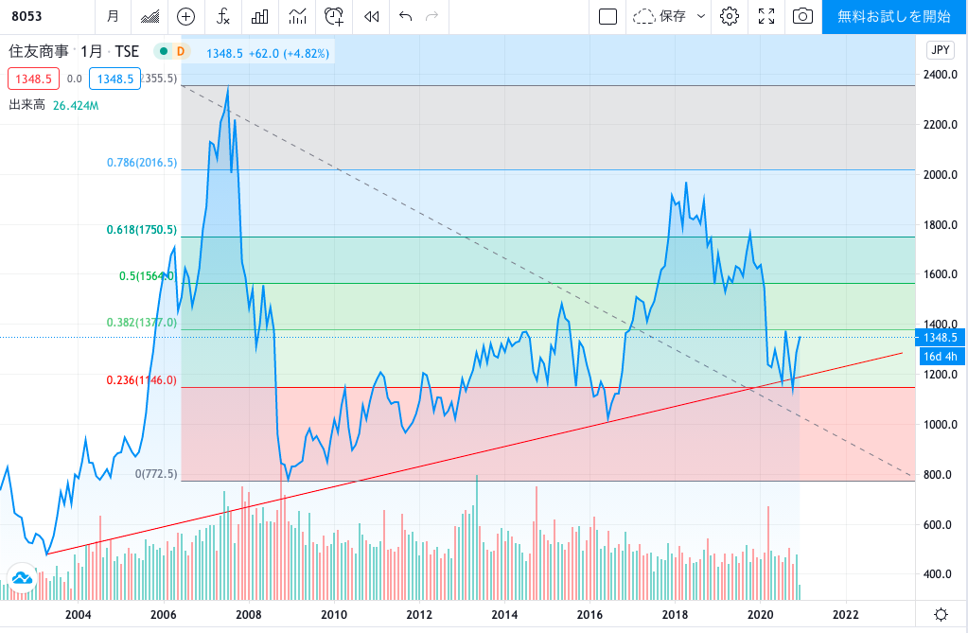Click the 2400.0 price axis label
This screenshot has width=968, height=633.
(941, 75)
